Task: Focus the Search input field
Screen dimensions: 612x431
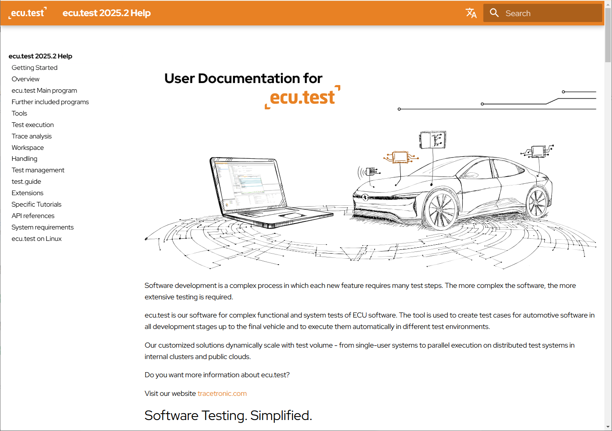Action: (543, 13)
